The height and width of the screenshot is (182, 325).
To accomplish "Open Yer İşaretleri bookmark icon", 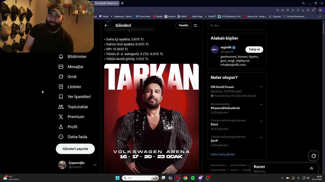I will click(x=61, y=97).
